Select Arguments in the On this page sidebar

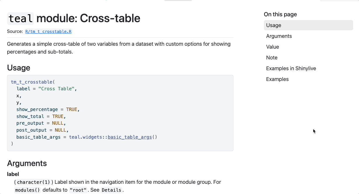[x=279, y=36]
